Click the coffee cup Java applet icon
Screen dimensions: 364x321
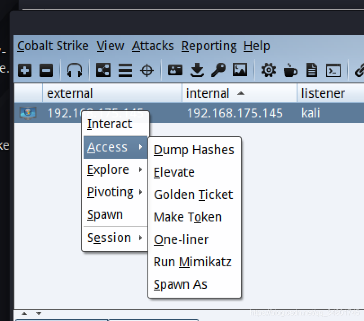[x=290, y=70]
